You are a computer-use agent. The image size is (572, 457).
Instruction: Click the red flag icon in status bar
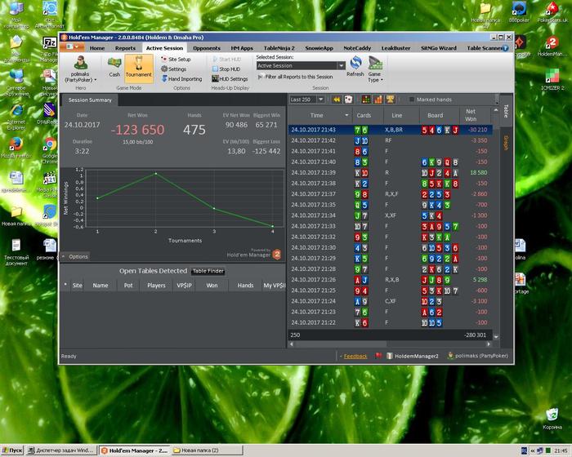point(378,355)
